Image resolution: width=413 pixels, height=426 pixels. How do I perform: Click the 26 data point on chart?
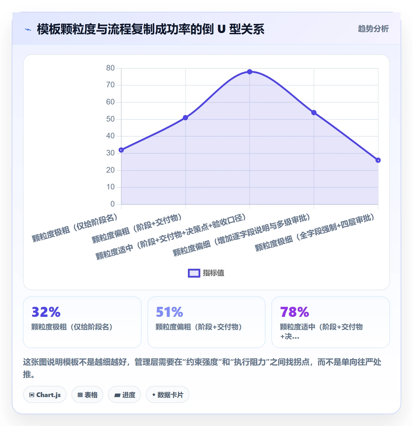(x=378, y=160)
